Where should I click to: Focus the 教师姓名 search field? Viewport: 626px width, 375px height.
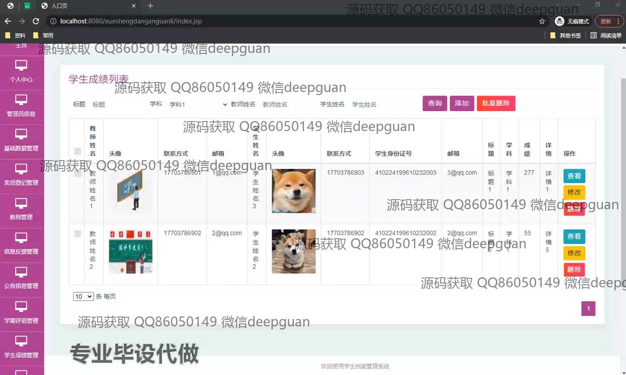click(288, 105)
